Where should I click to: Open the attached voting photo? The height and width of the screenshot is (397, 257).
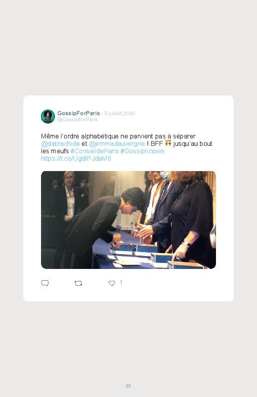[x=128, y=220]
